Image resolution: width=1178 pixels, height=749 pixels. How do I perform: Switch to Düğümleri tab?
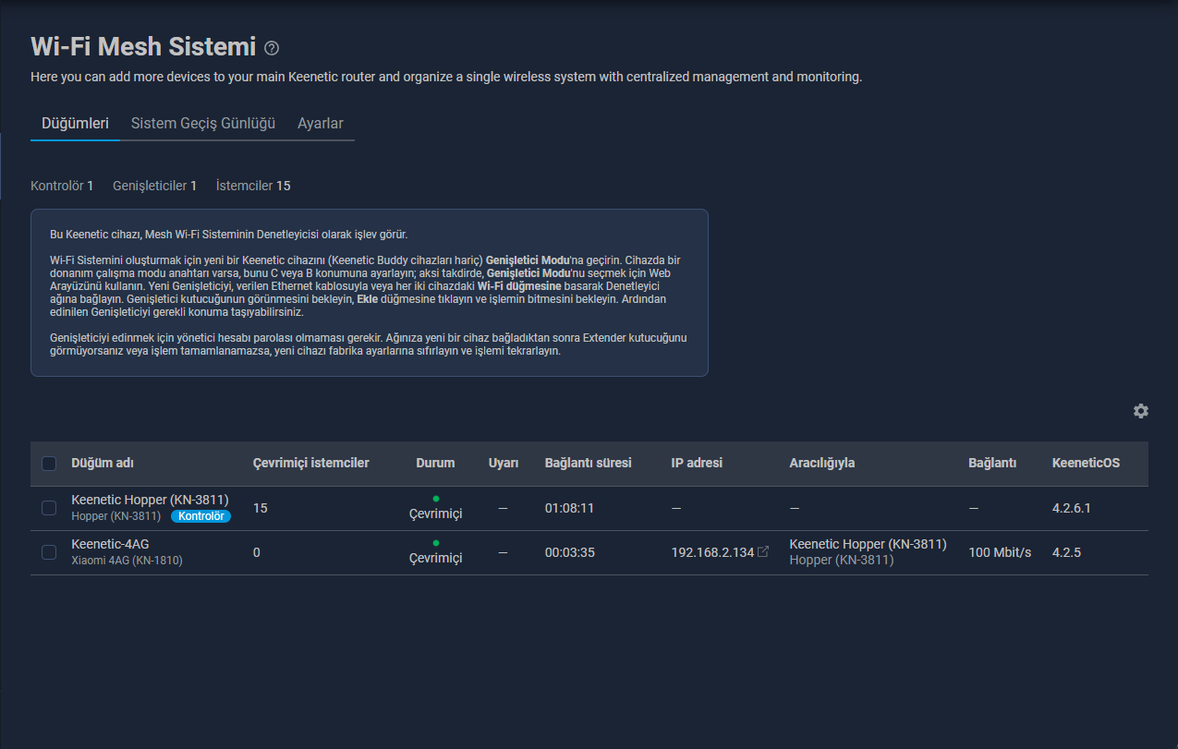[75, 123]
